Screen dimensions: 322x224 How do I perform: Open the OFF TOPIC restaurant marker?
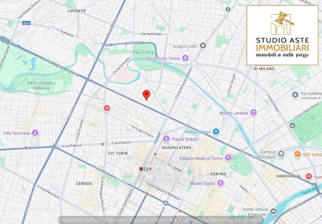(297, 154)
